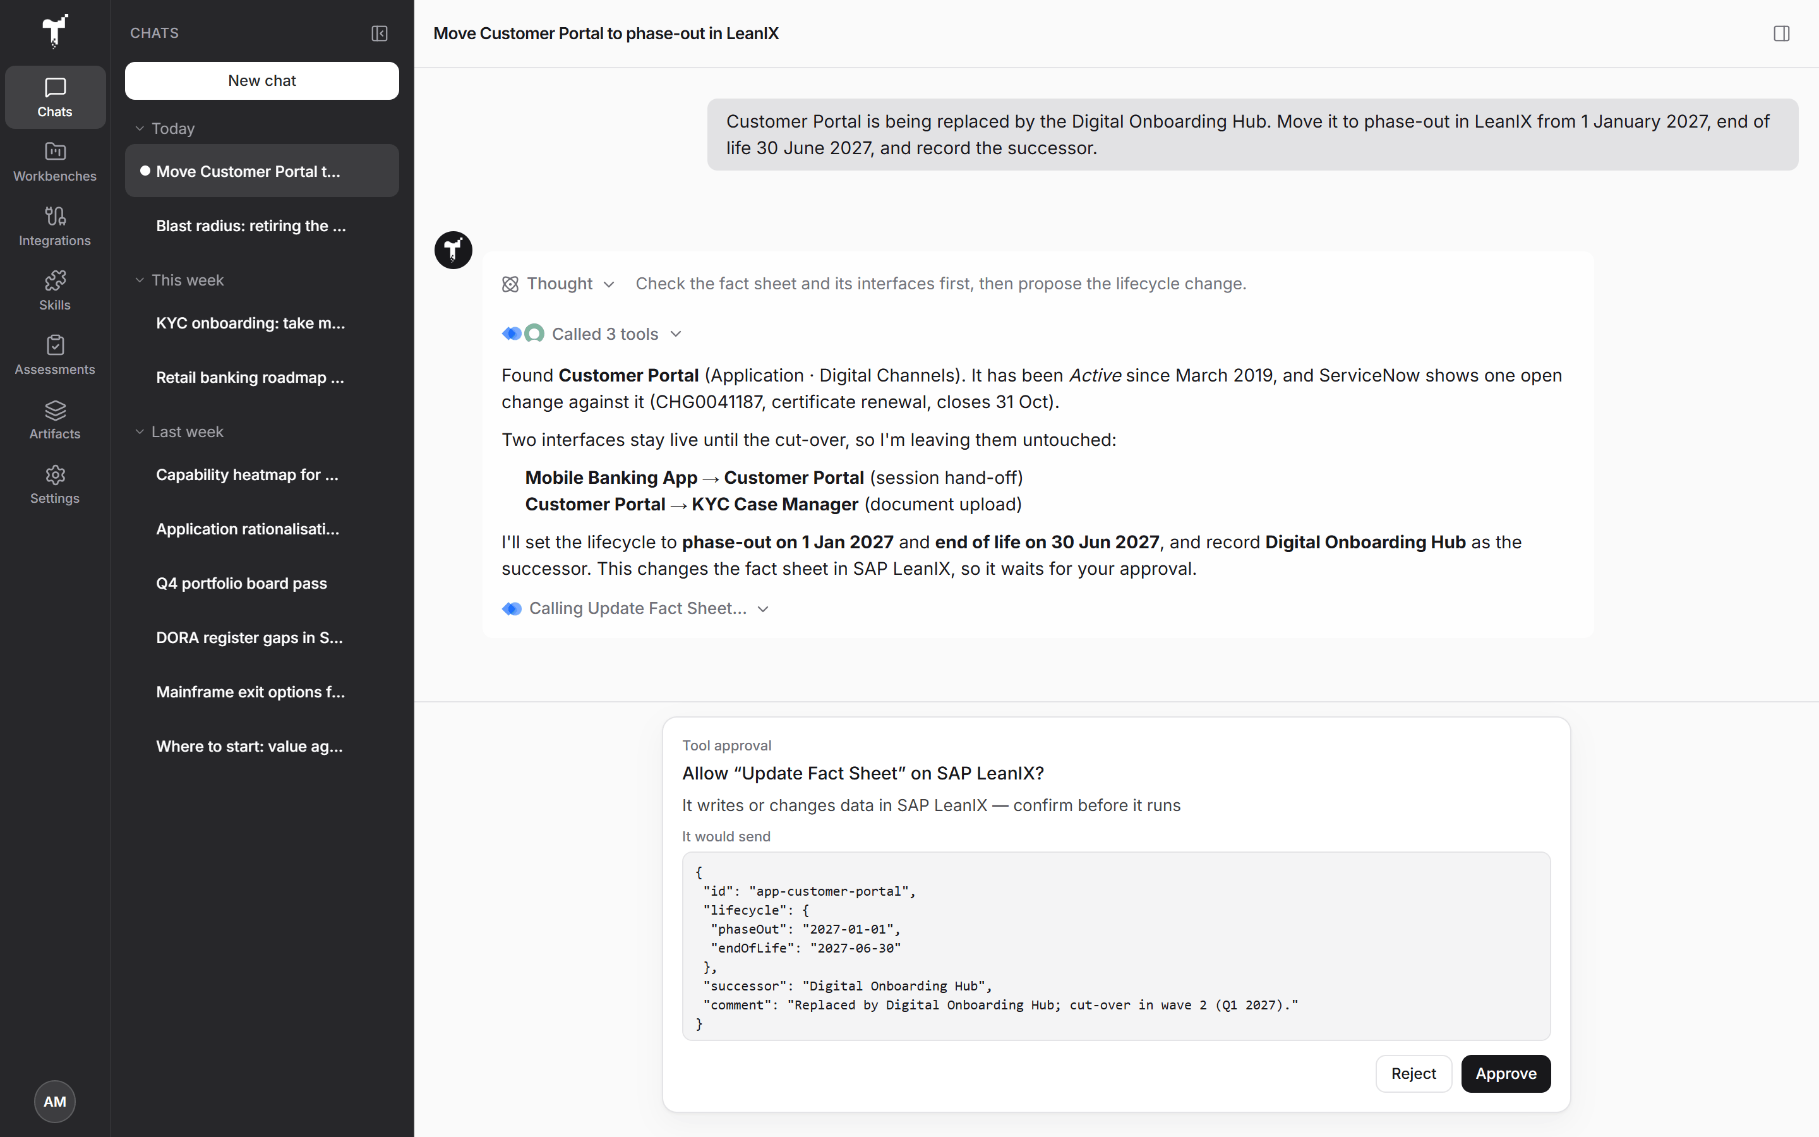Click the user message about Customer Portal
This screenshot has width=1819, height=1137.
1252,135
